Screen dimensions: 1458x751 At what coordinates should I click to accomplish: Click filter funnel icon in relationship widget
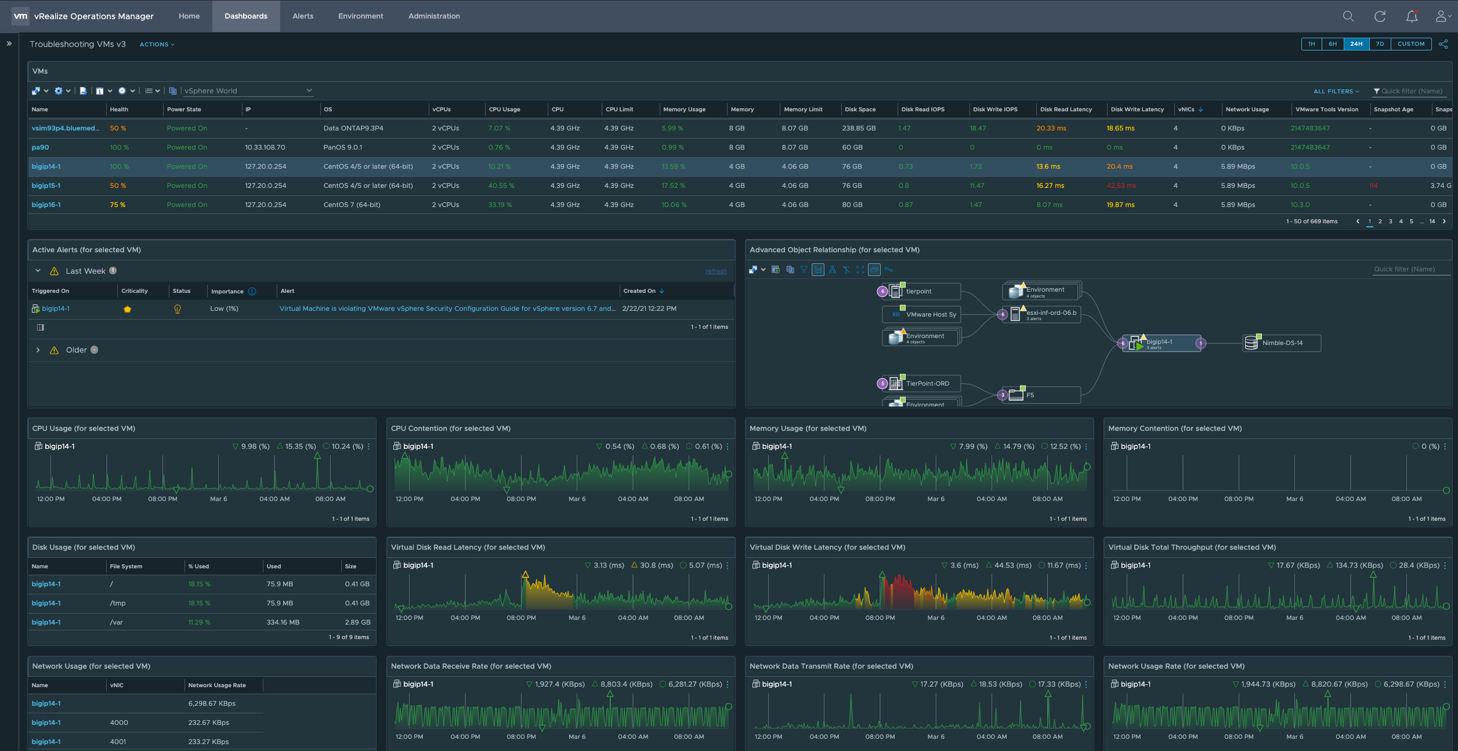tap(804, 270)
